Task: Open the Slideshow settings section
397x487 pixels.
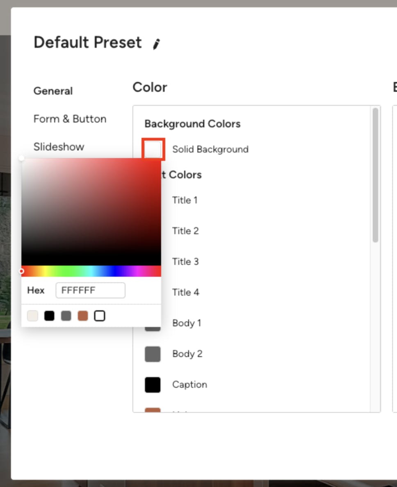Action: coord(59,147)
